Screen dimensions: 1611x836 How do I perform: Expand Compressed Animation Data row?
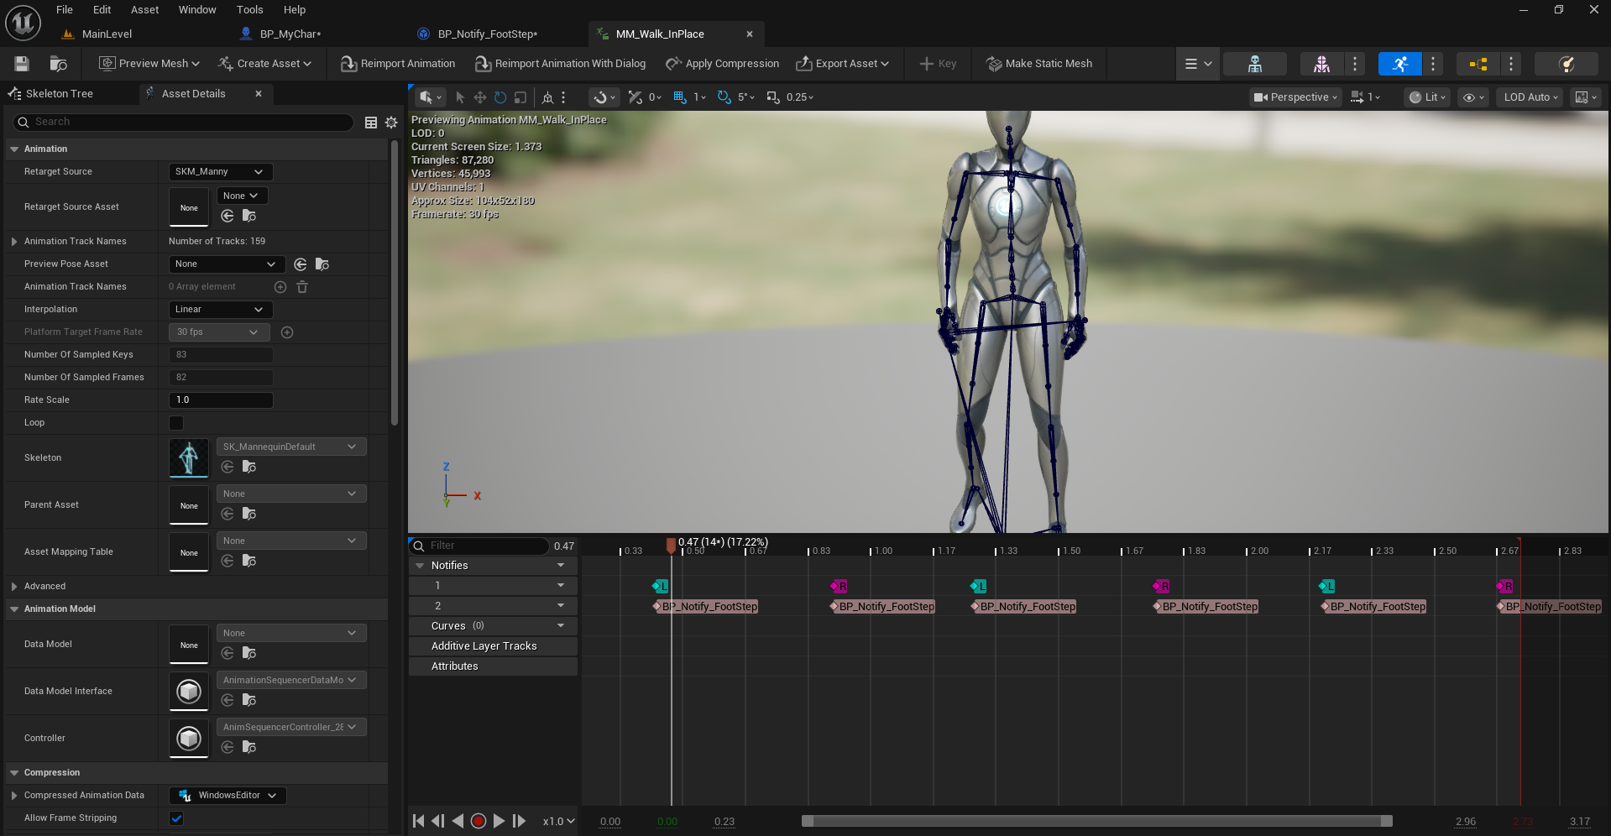click(14, 796)
